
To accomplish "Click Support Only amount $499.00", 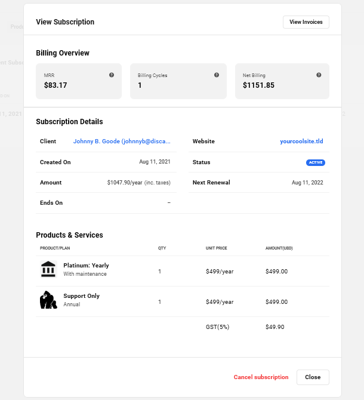I will [276, 302].
